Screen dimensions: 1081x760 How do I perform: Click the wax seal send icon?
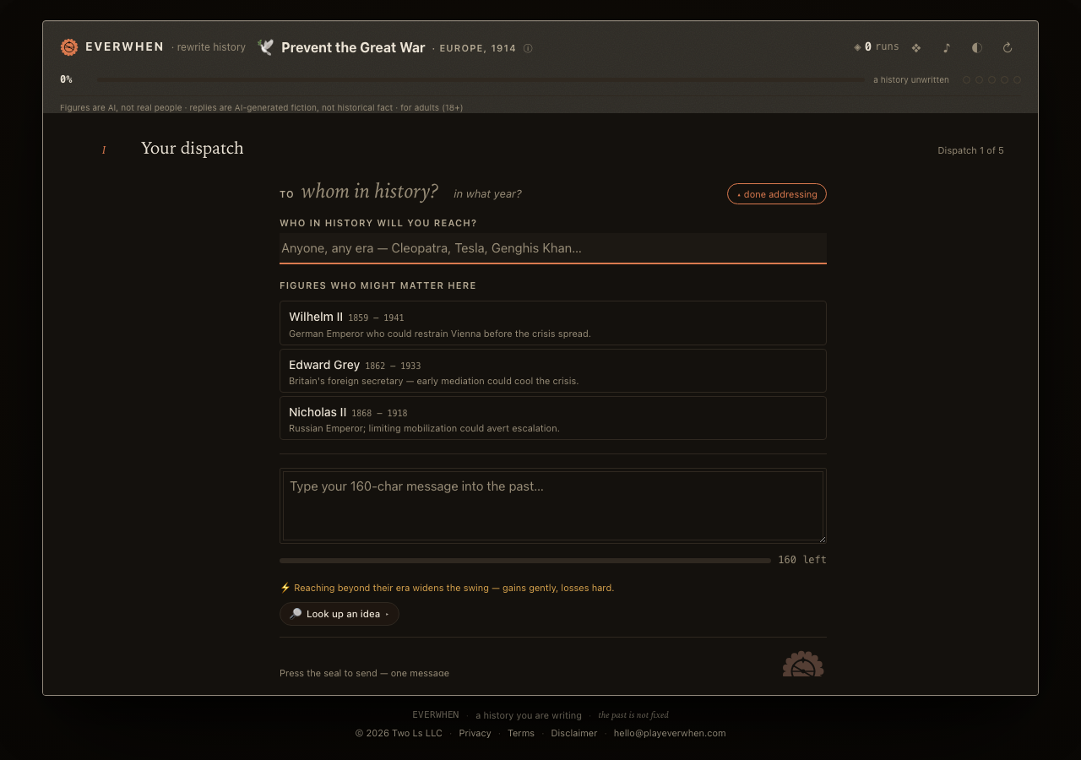(x=803, y=664)
